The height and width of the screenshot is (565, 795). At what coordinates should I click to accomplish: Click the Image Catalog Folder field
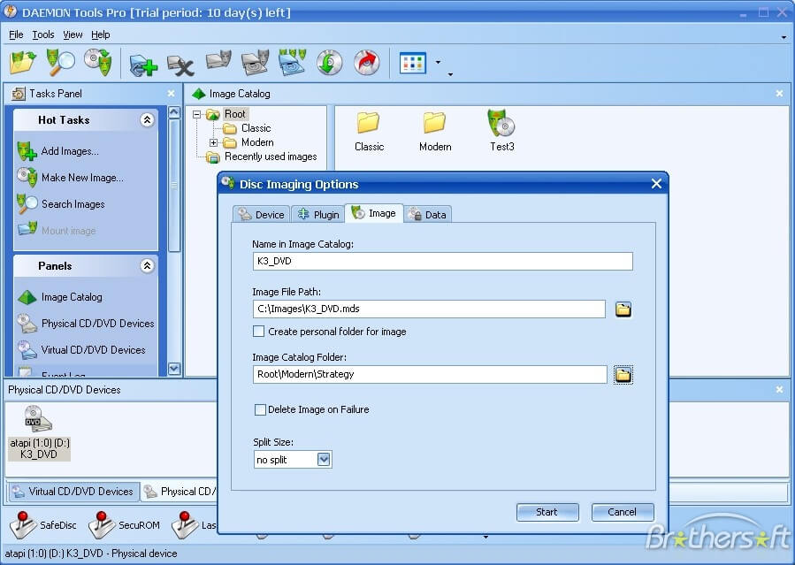tap(430, 375)
